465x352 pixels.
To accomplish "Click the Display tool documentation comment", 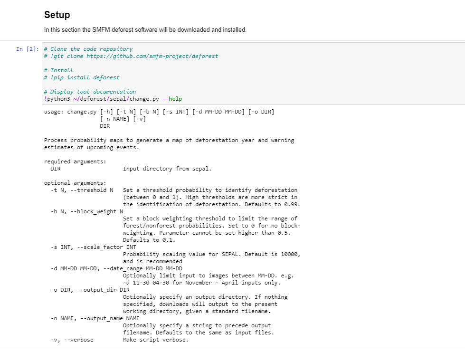I will click(x=90, y=92).
